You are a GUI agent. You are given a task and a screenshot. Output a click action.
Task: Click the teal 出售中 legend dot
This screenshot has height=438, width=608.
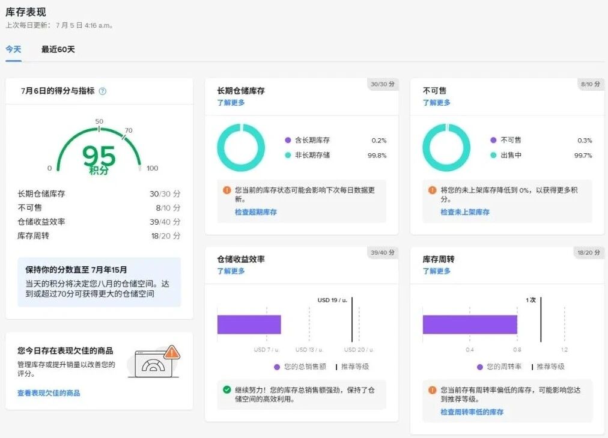(x=493, y=155)
